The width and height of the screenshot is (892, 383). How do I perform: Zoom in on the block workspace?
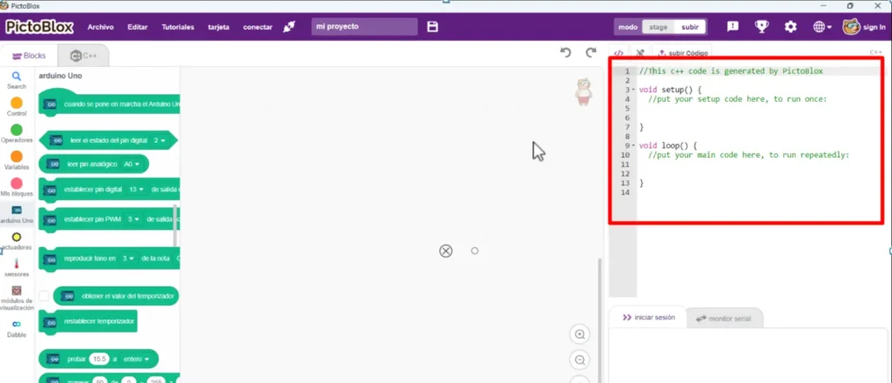[x=579, y=334]
